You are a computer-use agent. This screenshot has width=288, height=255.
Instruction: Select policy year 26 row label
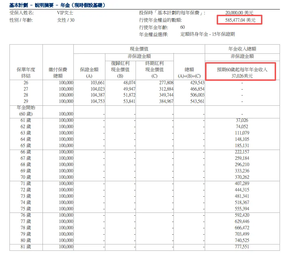click(26, 83)
